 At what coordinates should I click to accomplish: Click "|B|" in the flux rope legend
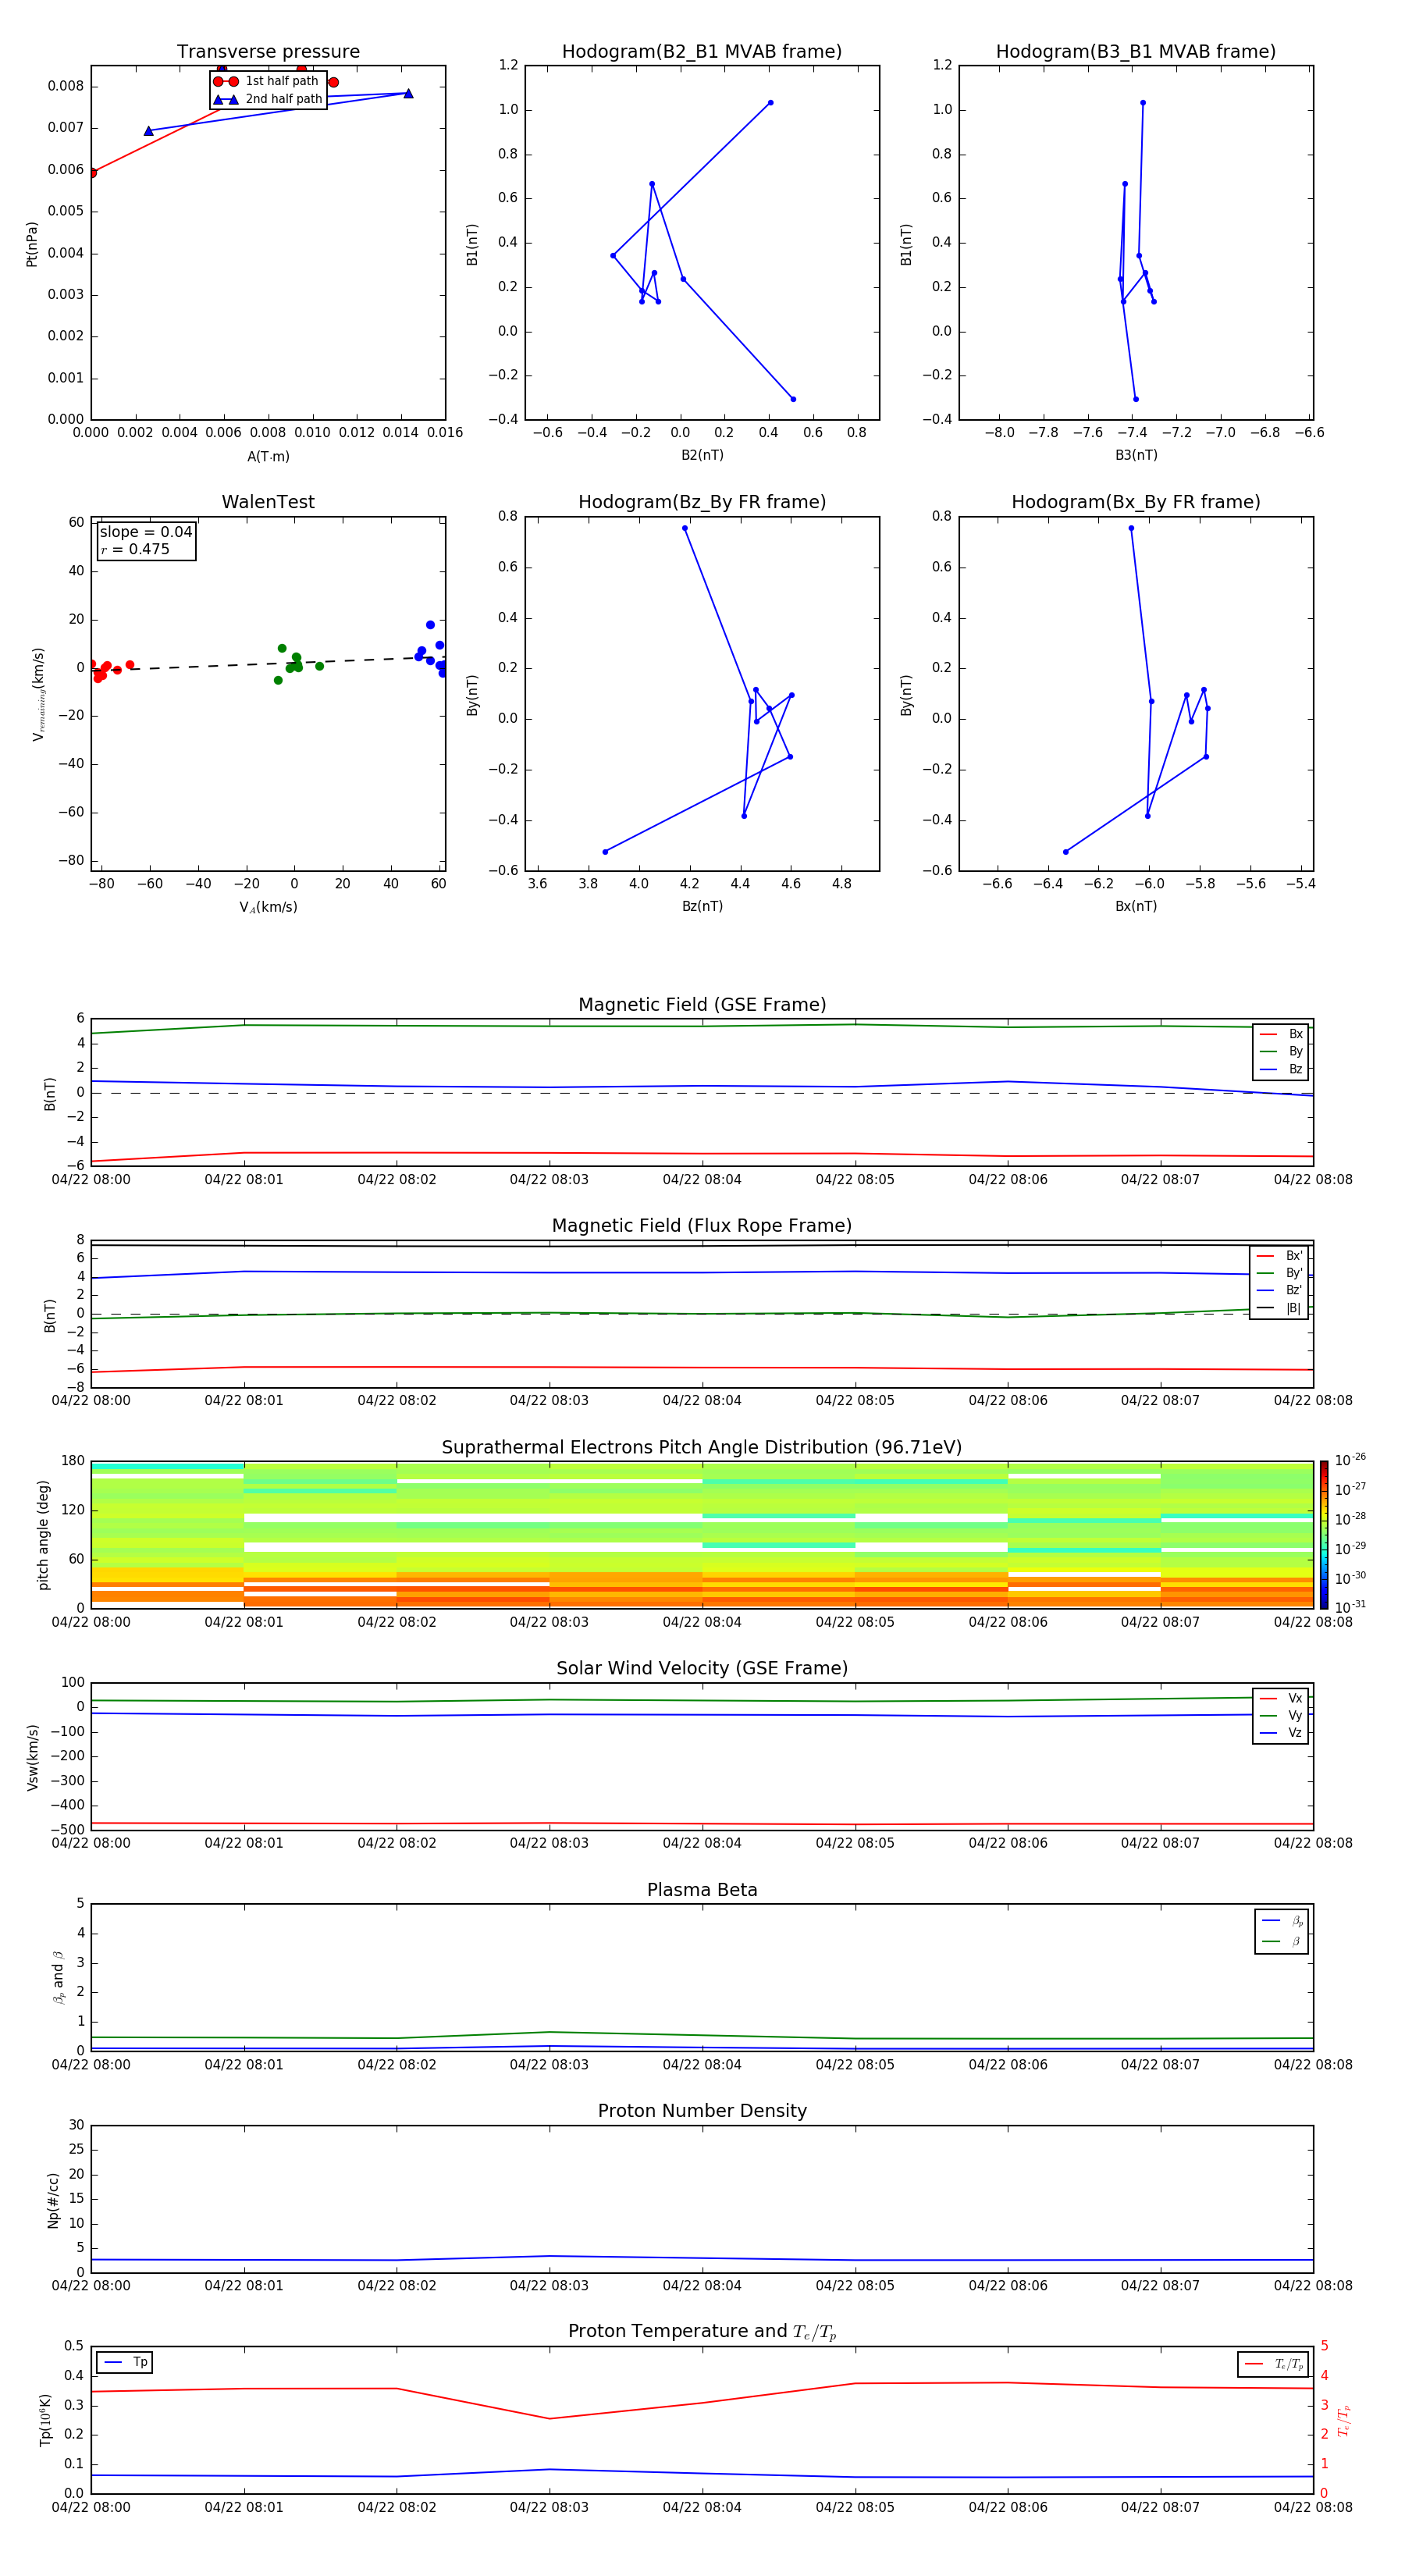tap(1293, 1309)
